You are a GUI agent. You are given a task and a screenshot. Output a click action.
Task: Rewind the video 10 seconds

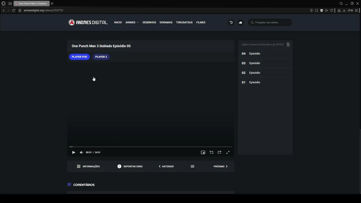tap(211, 153)
